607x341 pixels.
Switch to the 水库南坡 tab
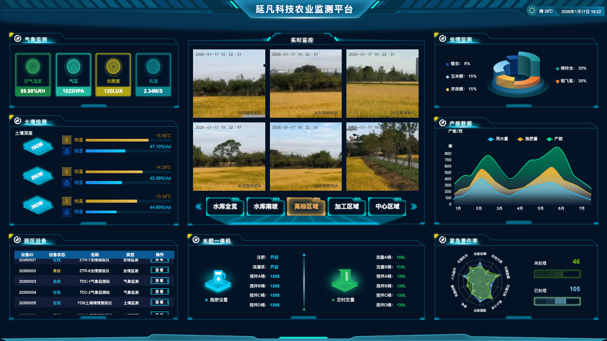pos(265,207)
